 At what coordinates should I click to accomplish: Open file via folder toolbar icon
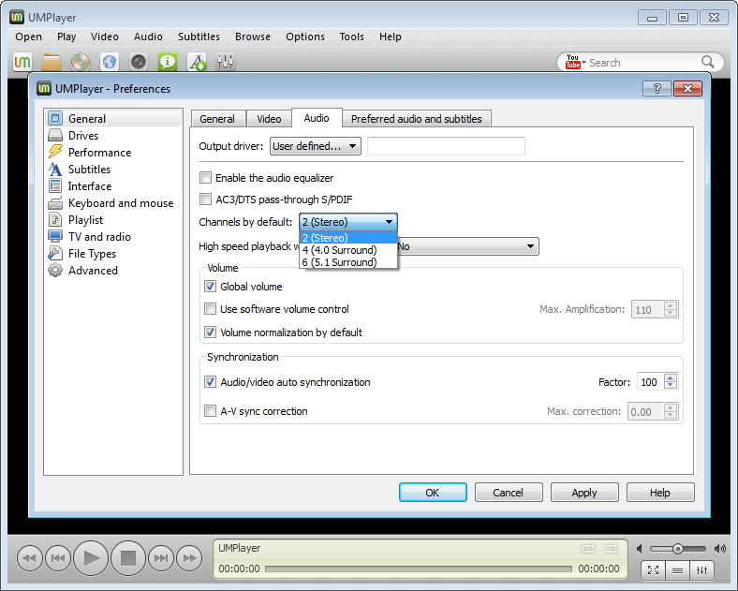click(x=52, y=62)
